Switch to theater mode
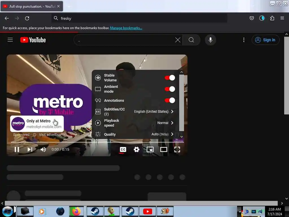This screenshot has height=217, width=289. coord(164,149)
